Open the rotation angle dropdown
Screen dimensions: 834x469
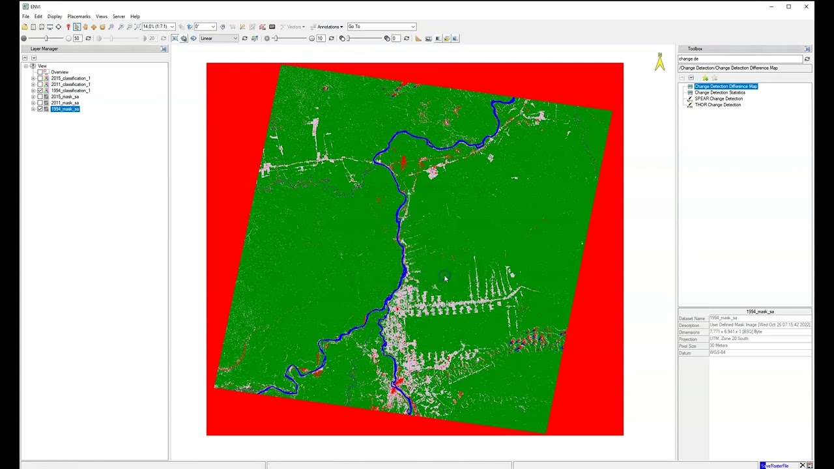tap(214, 27)
